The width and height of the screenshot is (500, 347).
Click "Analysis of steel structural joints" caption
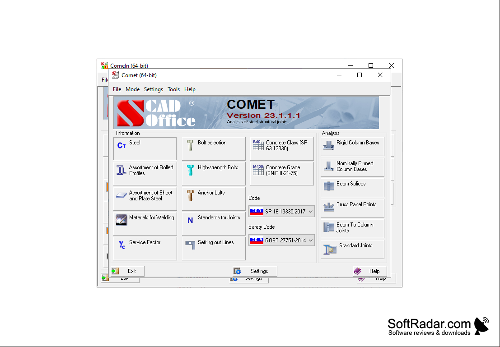[x=257, y=122]
